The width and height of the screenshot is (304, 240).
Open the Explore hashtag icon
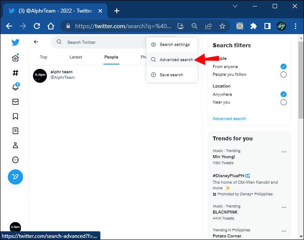tap(15, 73)
